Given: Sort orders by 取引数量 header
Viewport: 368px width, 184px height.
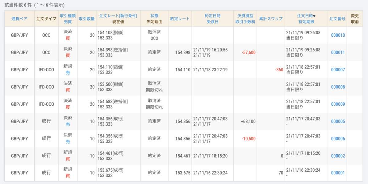Looking at the screenshot, I should click(86, 19).
